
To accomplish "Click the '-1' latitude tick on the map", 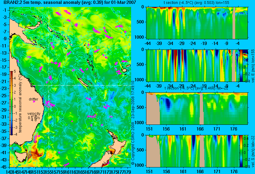I will pyautogui.click(x=5, y=10).
